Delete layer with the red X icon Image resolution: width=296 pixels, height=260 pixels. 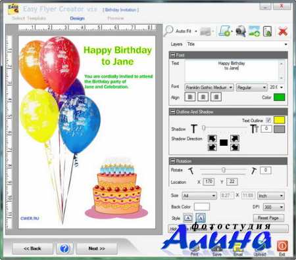tap(283, 32)
